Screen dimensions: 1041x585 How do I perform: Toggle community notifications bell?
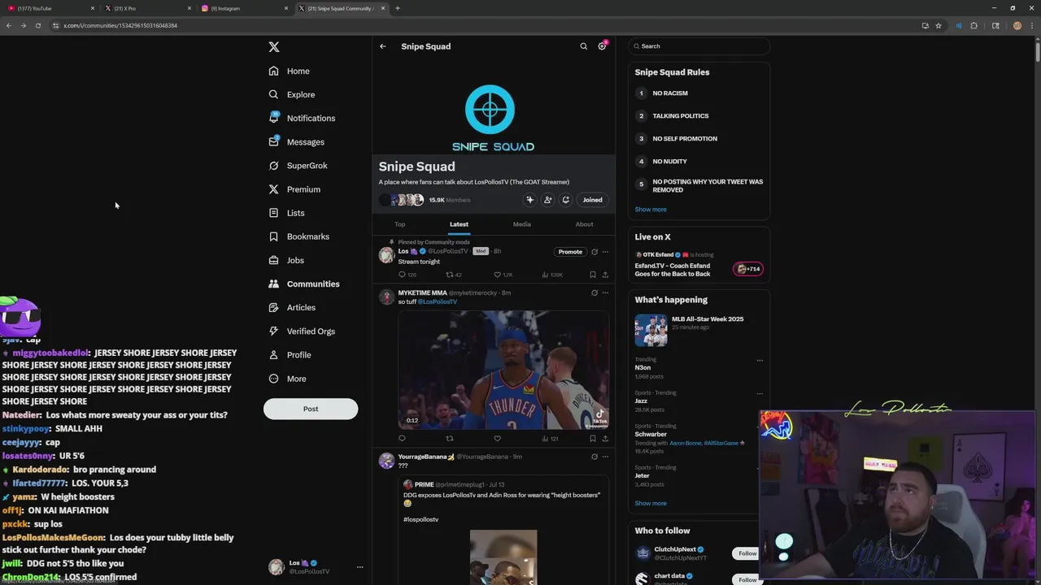point(565,200)
